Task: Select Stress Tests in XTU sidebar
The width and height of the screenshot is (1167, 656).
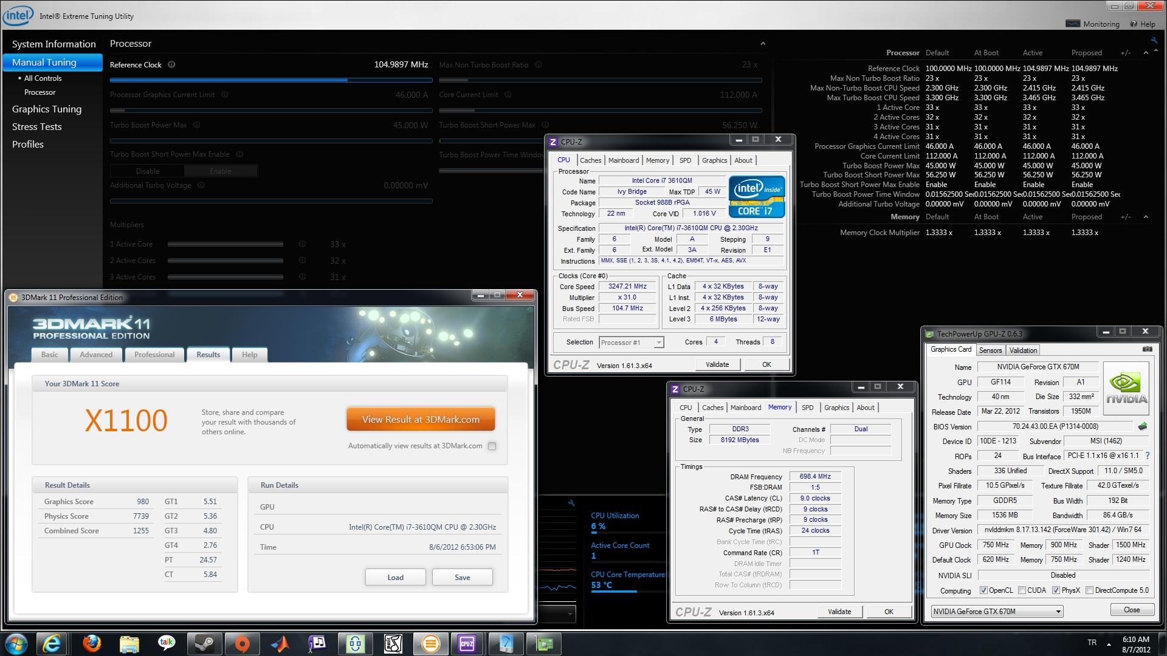Action: [x=37, y=127]
